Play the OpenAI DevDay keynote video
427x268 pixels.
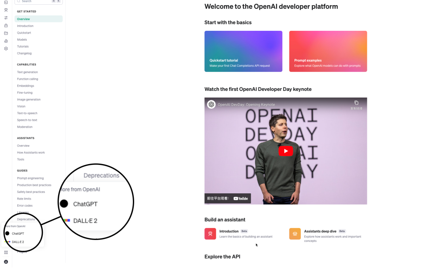point(285,151)
